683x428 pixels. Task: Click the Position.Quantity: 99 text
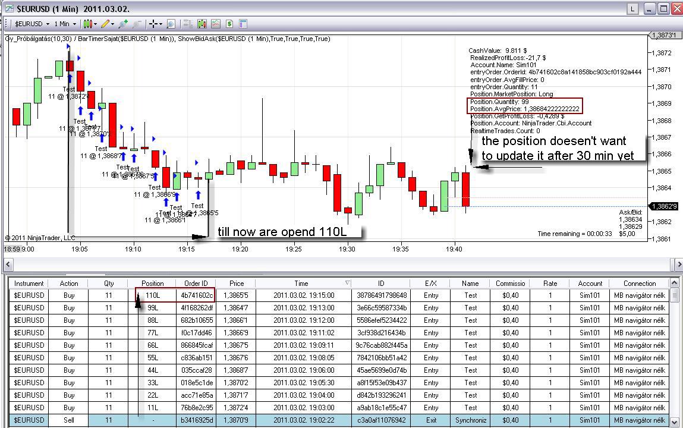point(499,102)
